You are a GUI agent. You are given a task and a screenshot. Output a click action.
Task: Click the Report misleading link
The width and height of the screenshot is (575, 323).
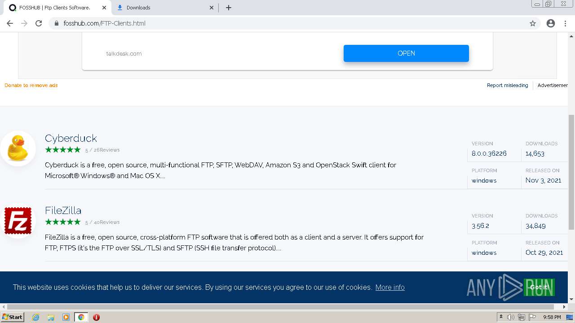coord(508,85)
